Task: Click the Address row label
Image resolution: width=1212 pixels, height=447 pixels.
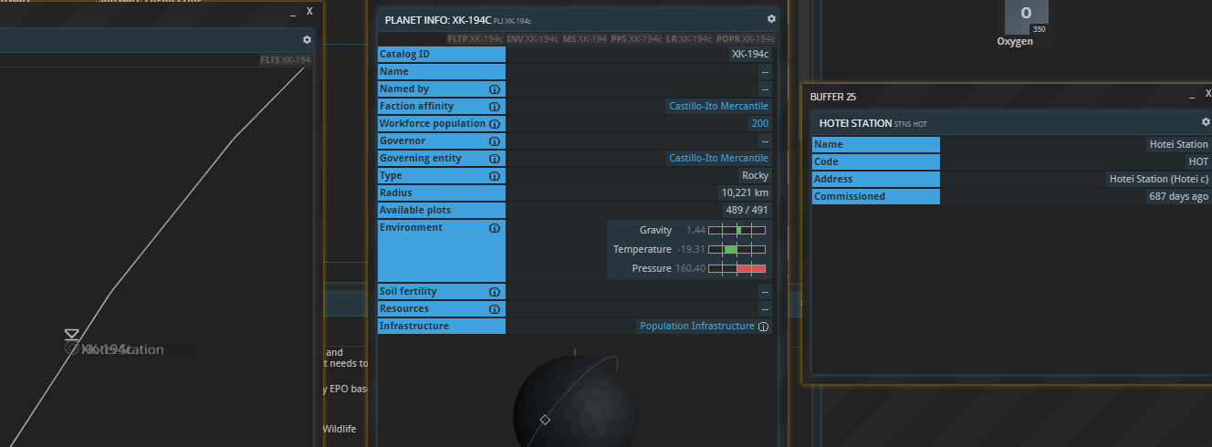Action: click(876, 180)
